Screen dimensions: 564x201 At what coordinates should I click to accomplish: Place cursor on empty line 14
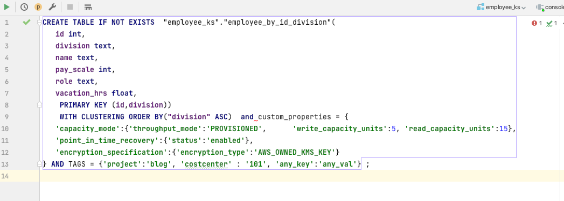pos(302,176)
